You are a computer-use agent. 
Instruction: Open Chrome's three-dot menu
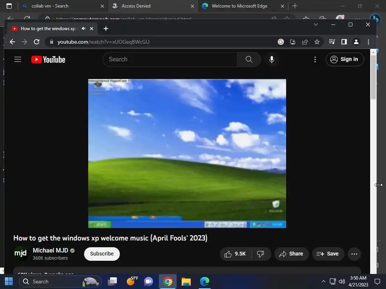tap(368, 42)
